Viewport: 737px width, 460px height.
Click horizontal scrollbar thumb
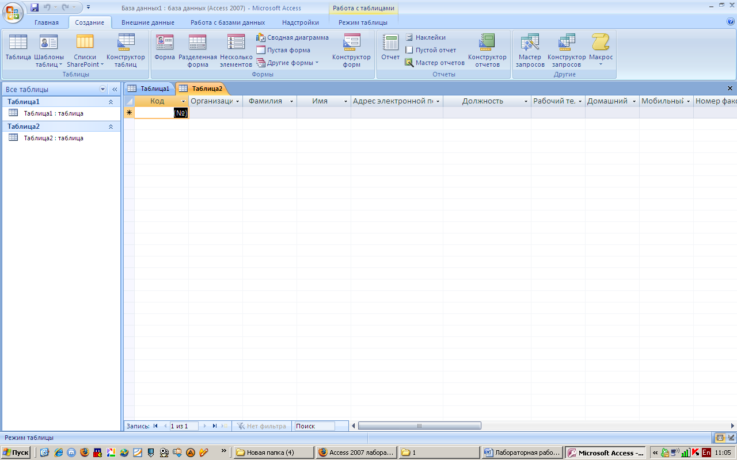pos(419,426)
